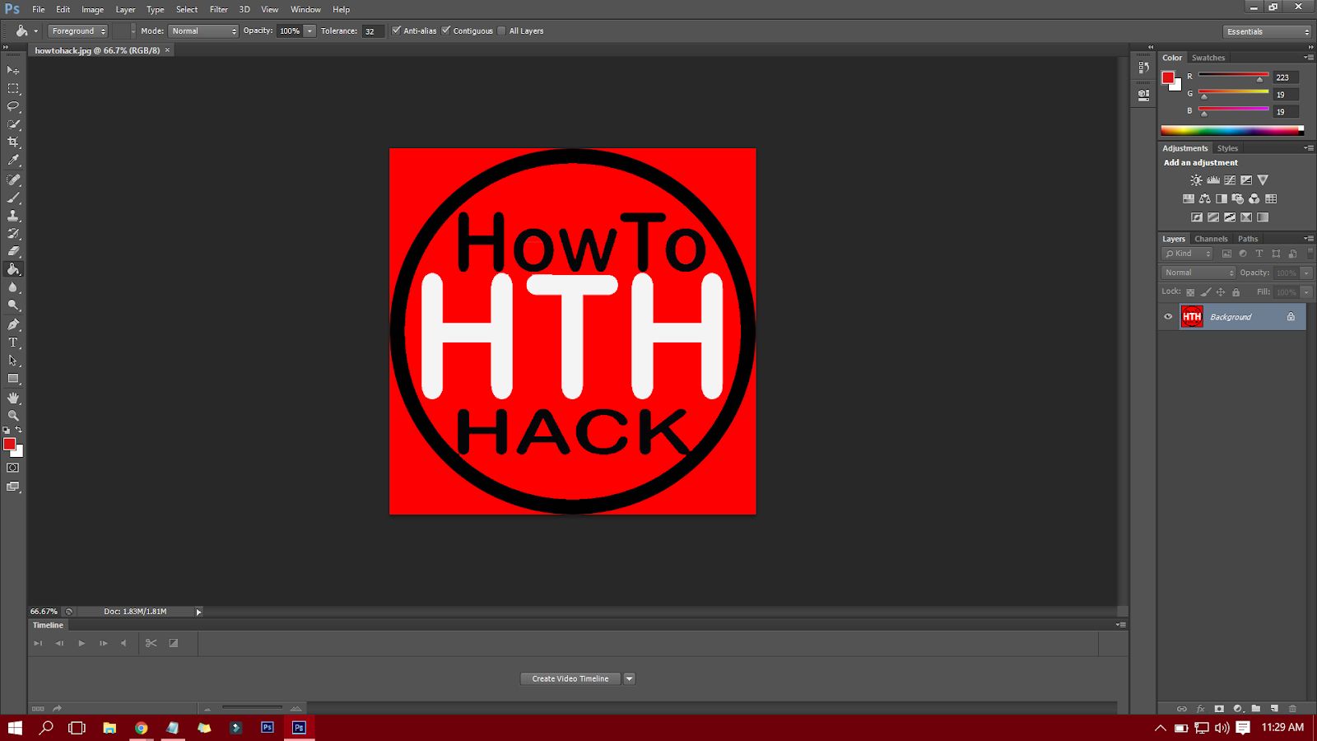
Task: Toggle the type layers filter
Action: [1259, 254]
